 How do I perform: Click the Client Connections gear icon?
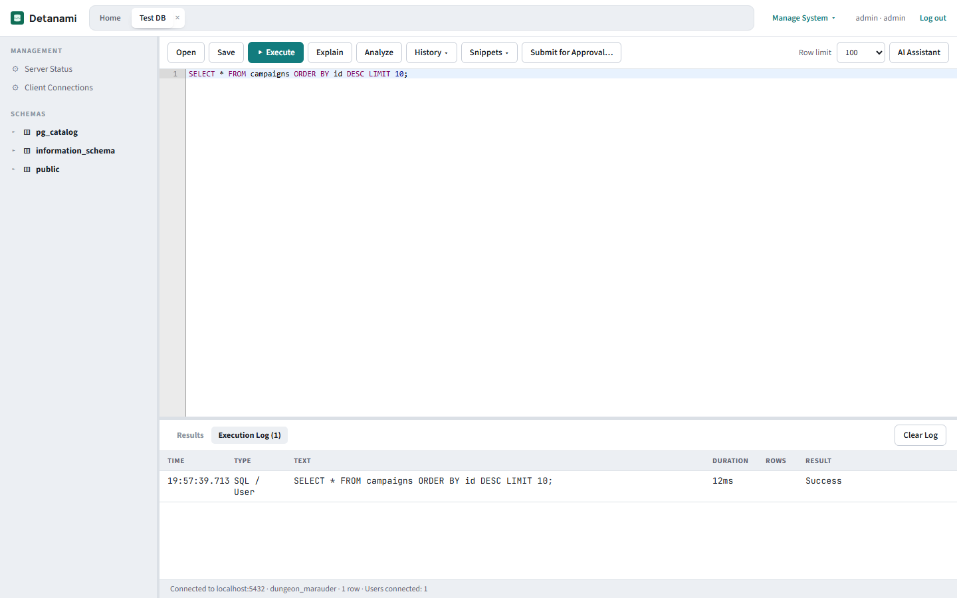pyautogui.click(x=15, y=88)
